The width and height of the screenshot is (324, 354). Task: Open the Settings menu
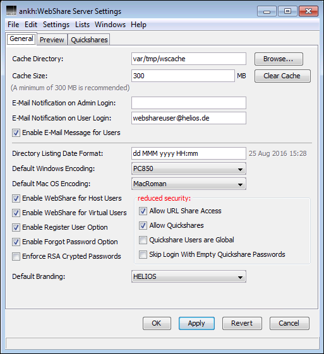56,25
